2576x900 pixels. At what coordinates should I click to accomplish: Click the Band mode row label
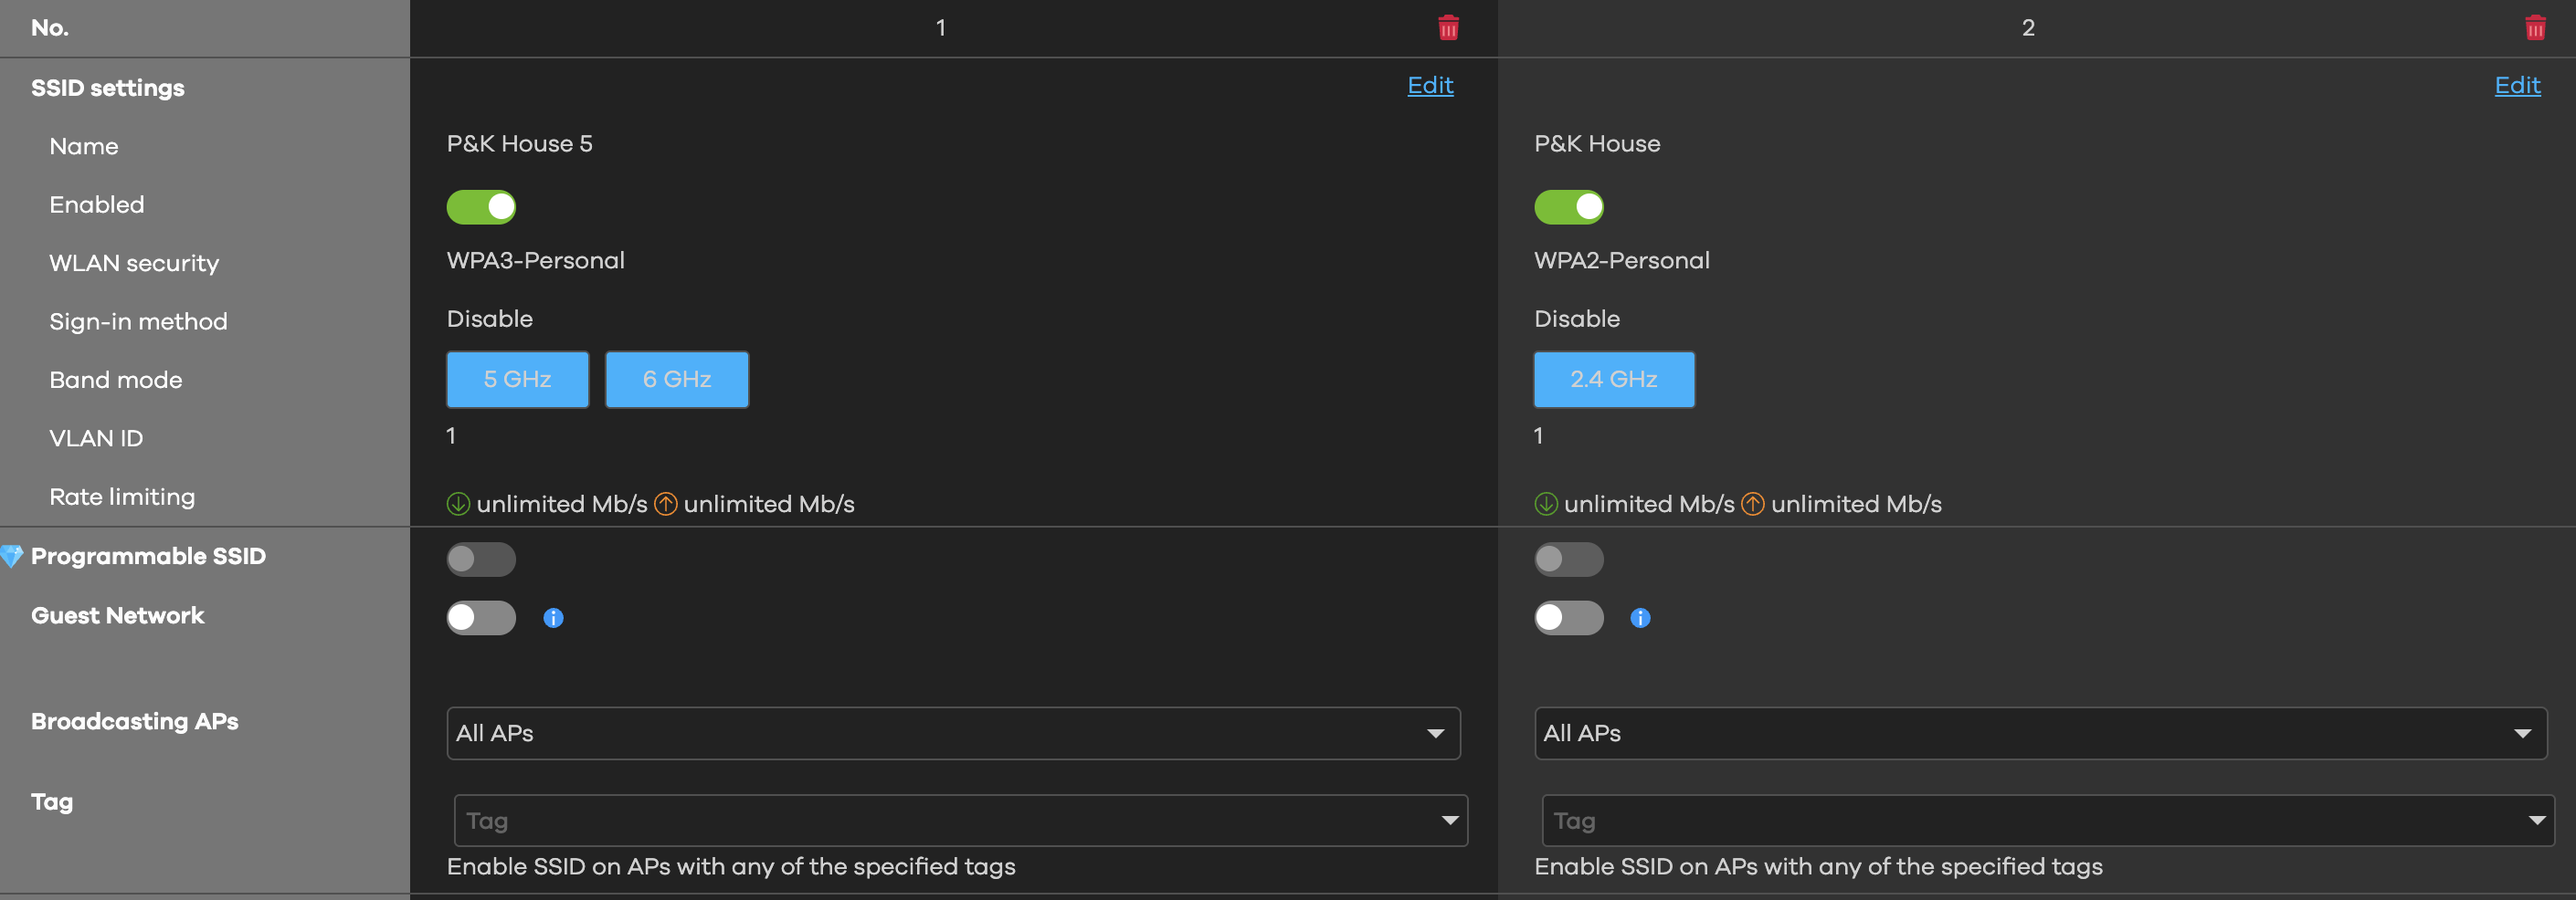116,380
